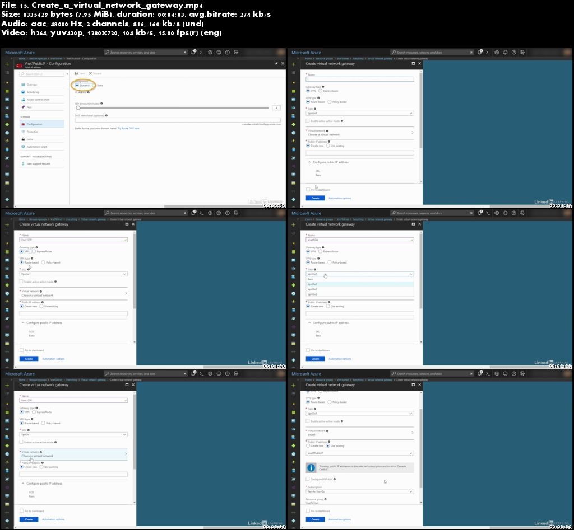The height and width of the screenshot is (530, 574).
Task: Click the clear X in the 00:02:57 frame search bar
Action: 185,373
